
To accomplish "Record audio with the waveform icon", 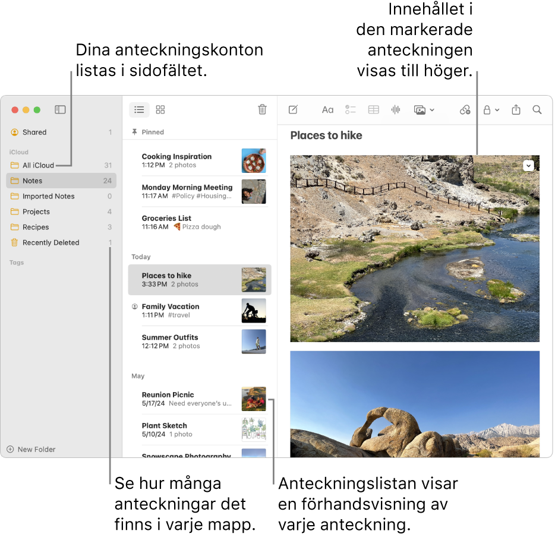I will [x=396, y=110].
